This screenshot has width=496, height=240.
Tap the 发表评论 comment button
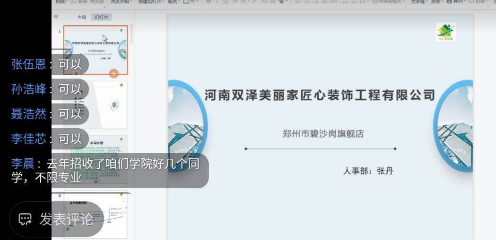tap(56, 219)
